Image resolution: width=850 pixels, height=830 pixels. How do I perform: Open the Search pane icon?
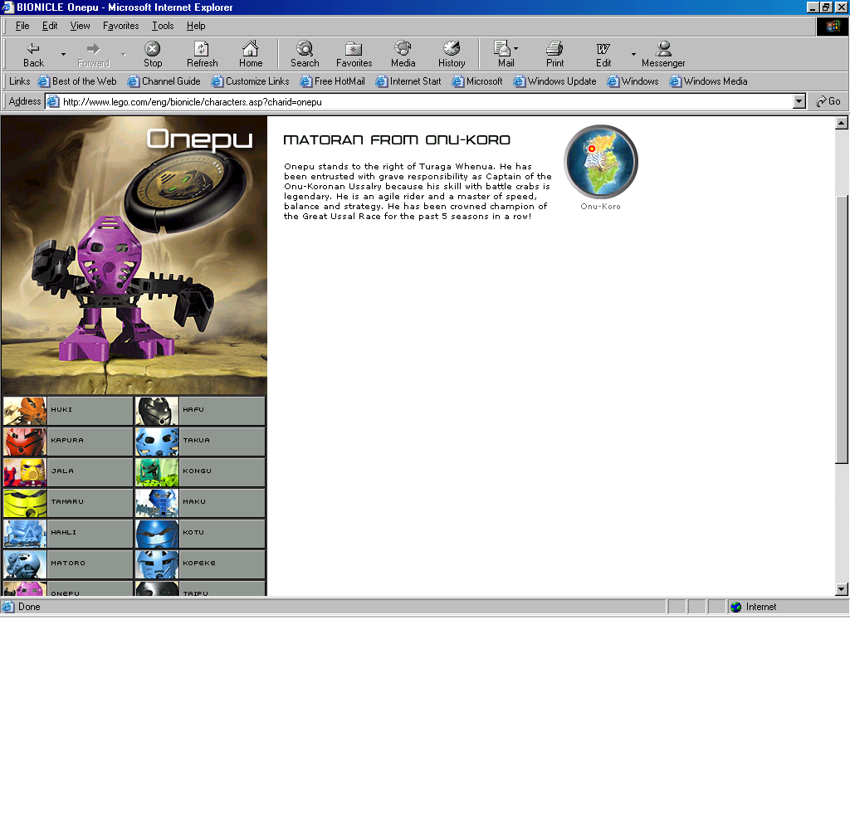click(305, 49)
